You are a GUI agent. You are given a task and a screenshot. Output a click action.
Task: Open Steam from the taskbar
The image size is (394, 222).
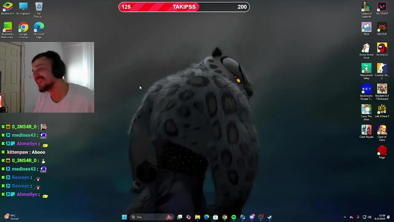pyautogui.click(x=270, y=217)
